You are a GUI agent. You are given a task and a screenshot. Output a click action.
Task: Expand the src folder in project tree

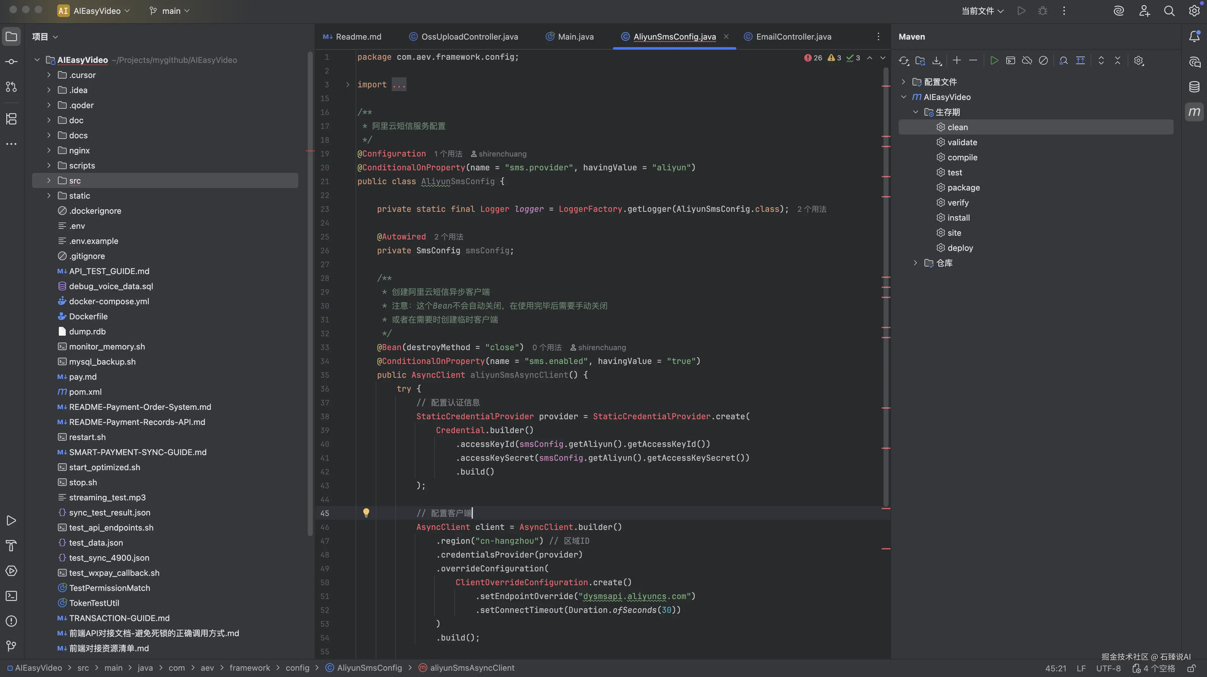point(49,181)
